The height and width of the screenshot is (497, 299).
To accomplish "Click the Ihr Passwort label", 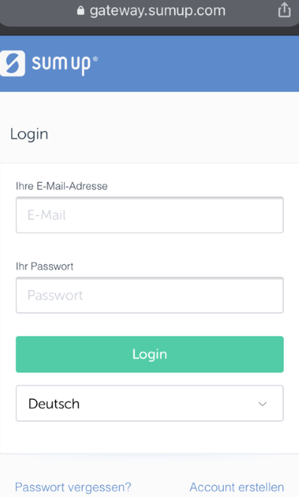I will tap(44, 267).
